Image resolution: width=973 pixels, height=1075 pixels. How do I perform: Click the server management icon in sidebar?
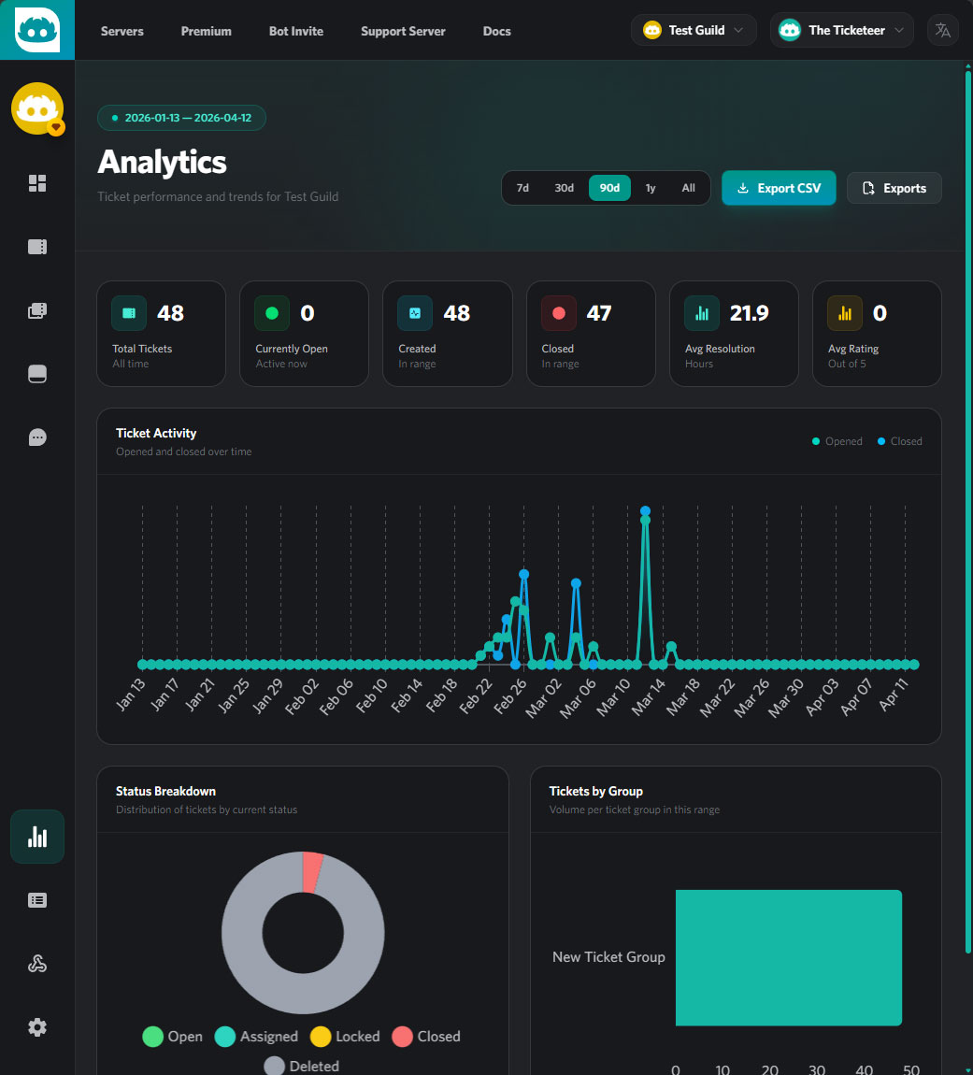(36, 373)
